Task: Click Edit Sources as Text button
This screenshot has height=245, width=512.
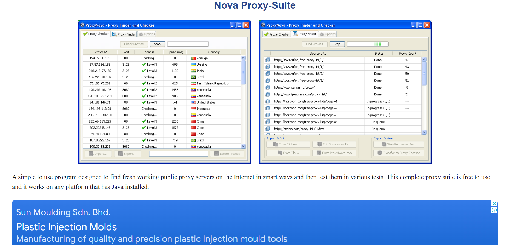Action: [x=334, y=144]
